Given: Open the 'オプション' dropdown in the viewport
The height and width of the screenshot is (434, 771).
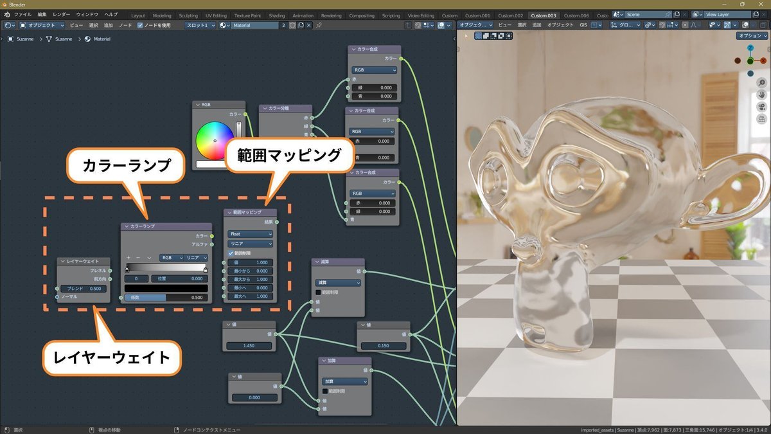Looking at the screenshot, I should click(x=752, y=36).
